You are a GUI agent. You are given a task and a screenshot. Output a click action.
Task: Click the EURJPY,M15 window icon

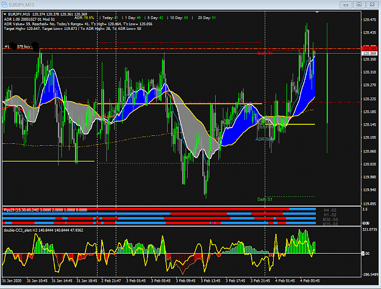(x=4, y=5)
